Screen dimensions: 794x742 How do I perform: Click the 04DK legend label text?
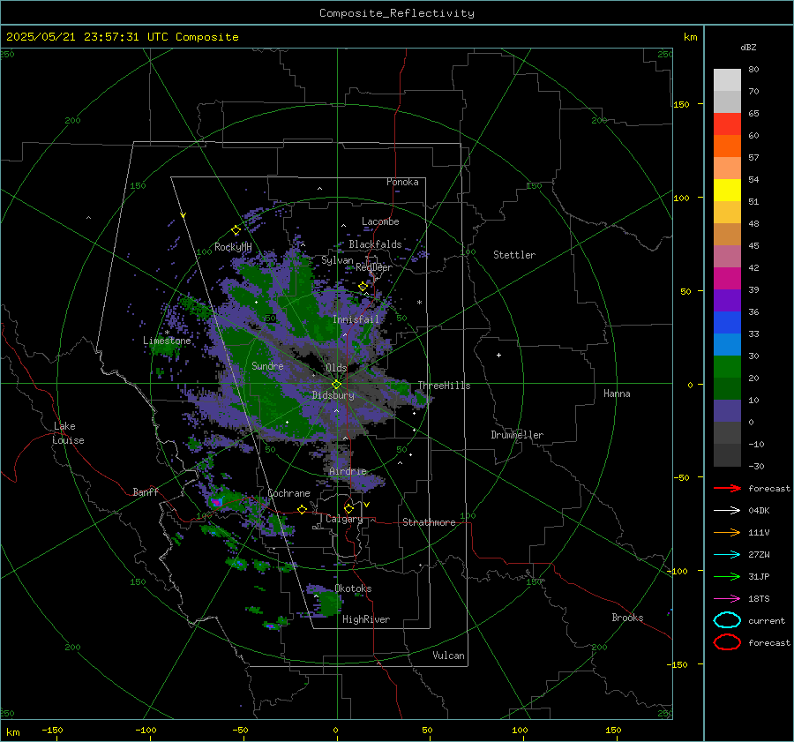pyautogui.click(x=759, y=510)
